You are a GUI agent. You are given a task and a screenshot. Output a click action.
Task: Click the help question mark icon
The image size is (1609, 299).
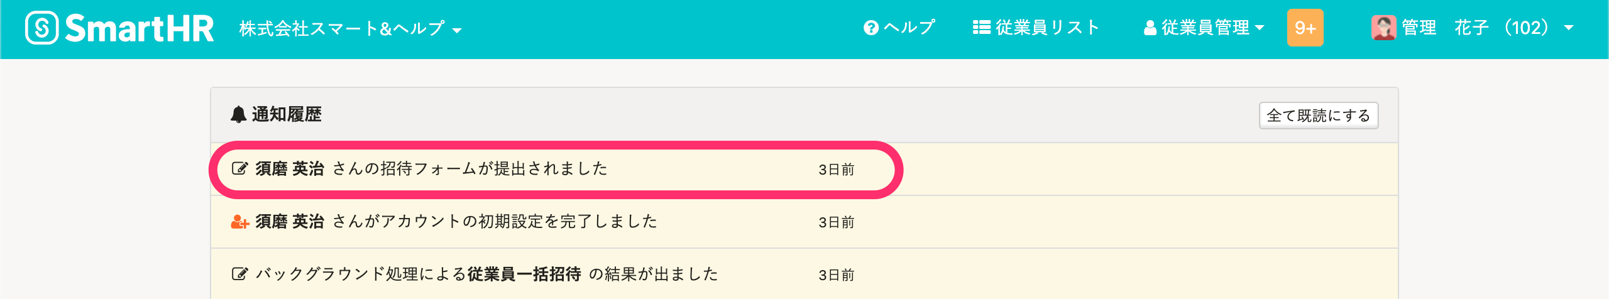click(x=870, y=28)
